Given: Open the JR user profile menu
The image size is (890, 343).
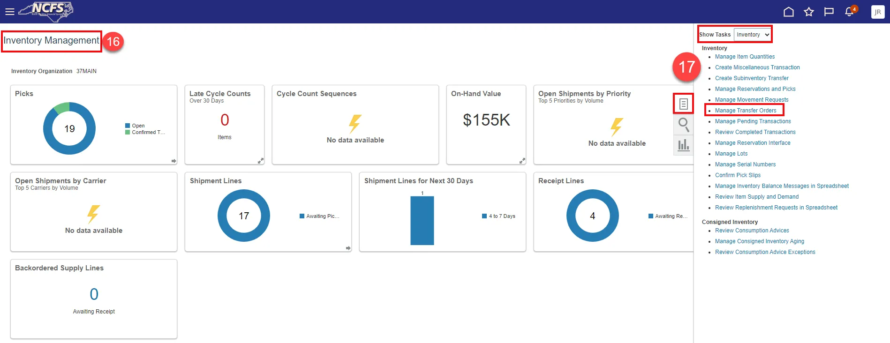Looking at the screenshot, I should click(x=877, y=12).
